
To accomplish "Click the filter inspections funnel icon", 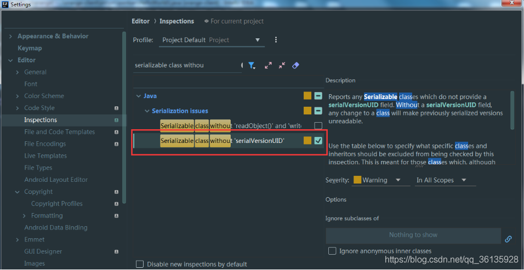I will point(252,65).
